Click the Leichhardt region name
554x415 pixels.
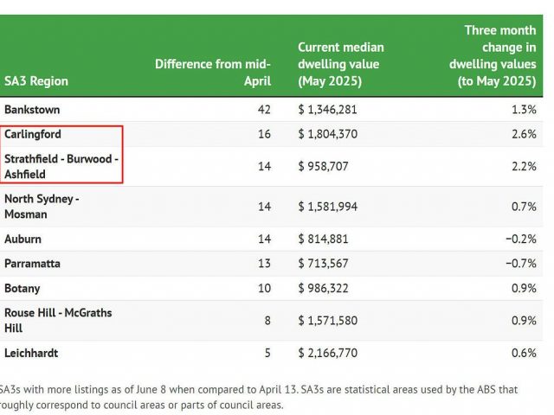31,353
